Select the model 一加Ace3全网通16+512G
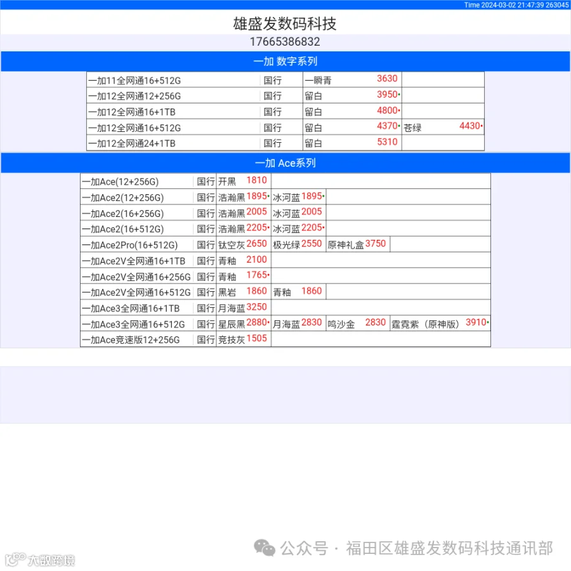The height and width of the screenshot is (571, 571). [x=133, y=324]
